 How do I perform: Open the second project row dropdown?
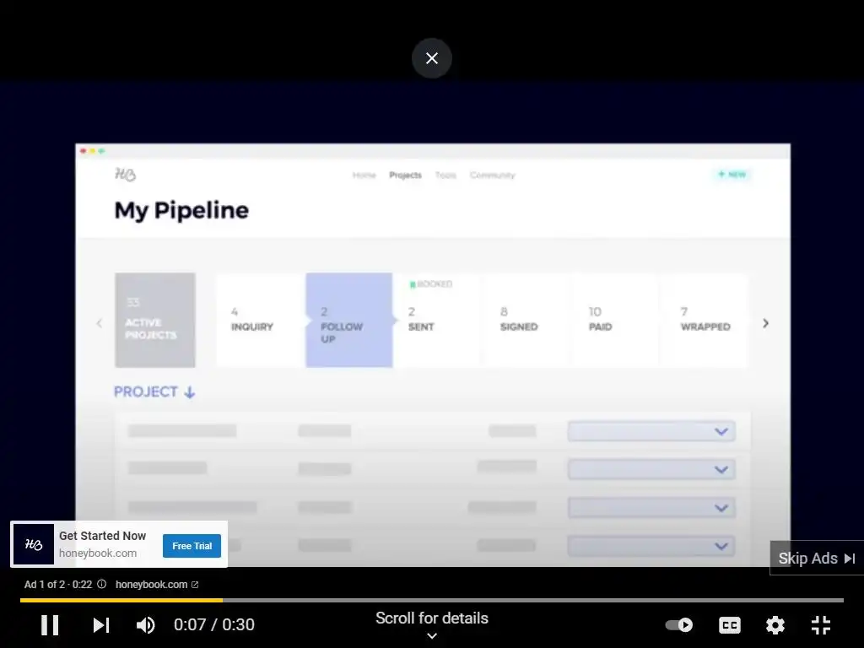(x=651, y=469)
